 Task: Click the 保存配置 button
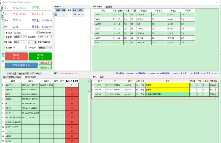[x=12, y=74]
